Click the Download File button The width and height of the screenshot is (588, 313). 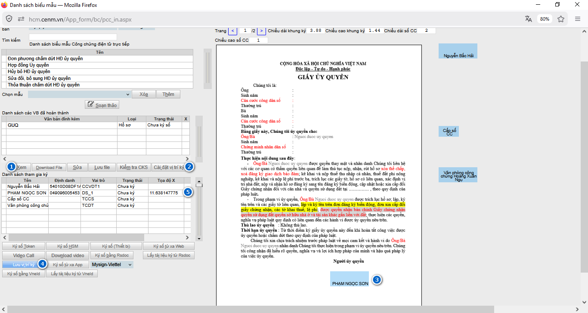click(x=49, y=167)
